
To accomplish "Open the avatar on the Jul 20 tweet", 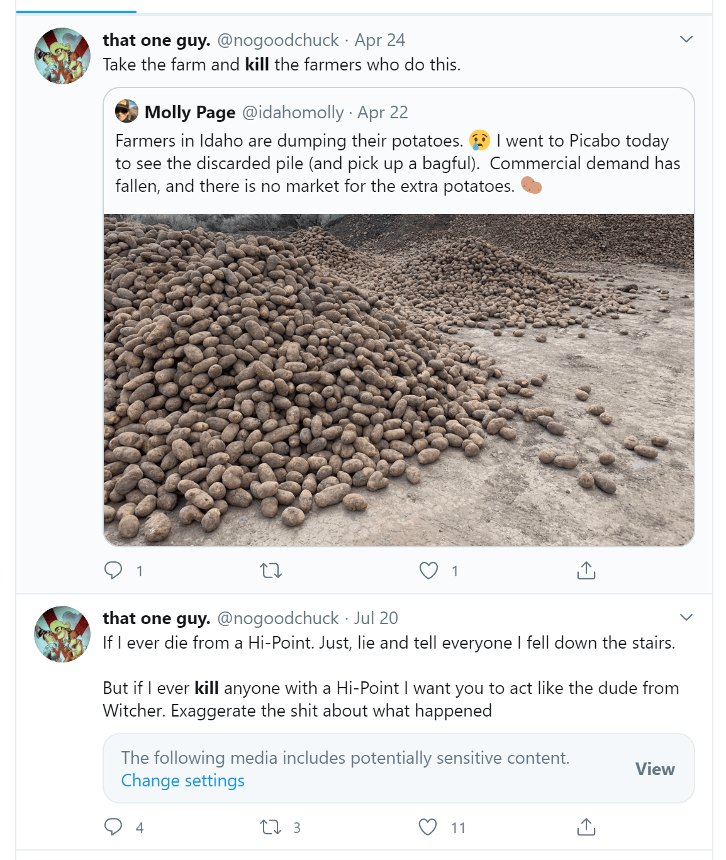I will pyautogui.click(x=62, y=634).
